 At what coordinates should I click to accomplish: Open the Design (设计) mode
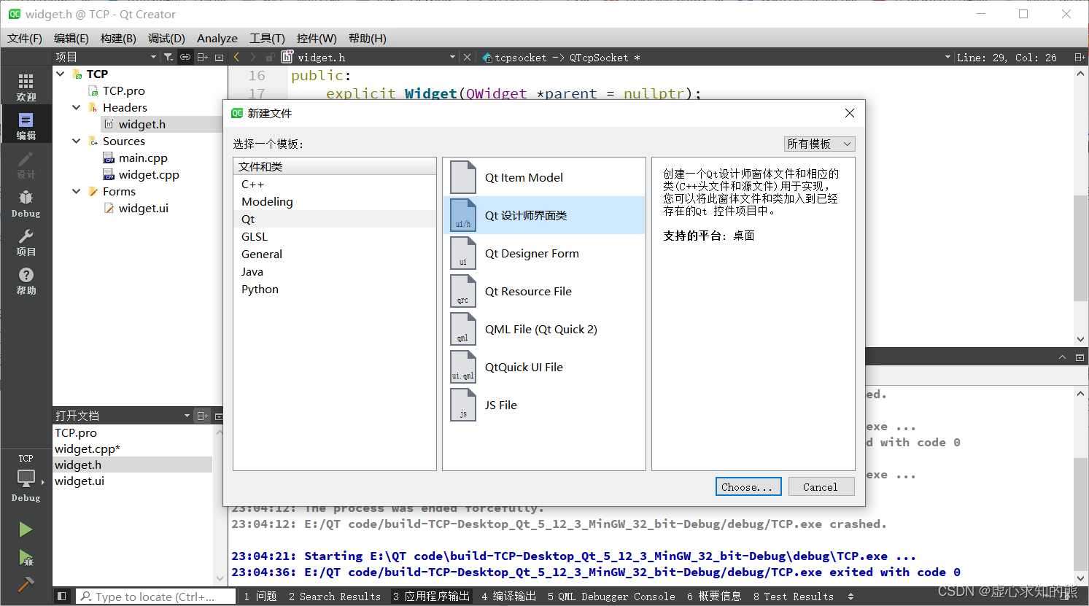click(x=26, y=165)
